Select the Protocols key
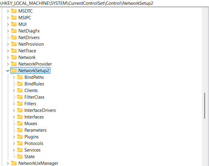The width and height of the screenshot is (209, 166). point(34,143)
